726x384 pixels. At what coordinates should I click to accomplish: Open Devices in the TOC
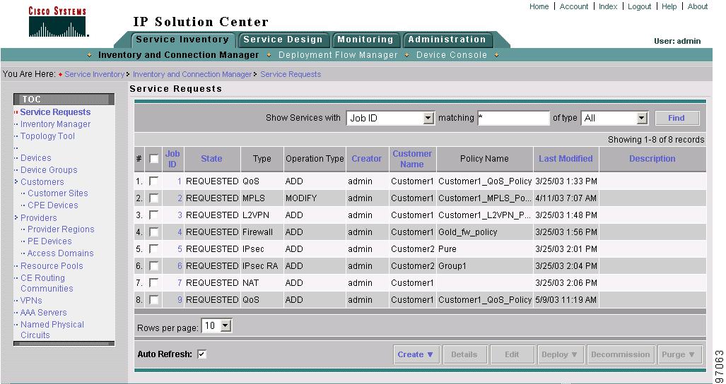coord(35,158)
